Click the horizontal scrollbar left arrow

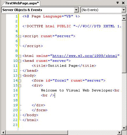(x=3, y=132)
